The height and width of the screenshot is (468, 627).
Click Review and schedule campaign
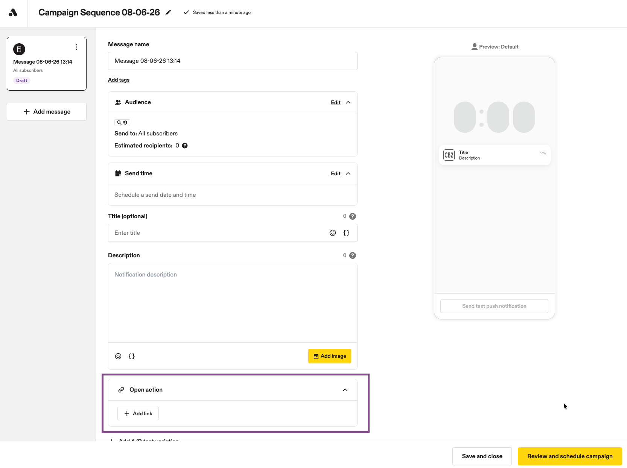570,456
